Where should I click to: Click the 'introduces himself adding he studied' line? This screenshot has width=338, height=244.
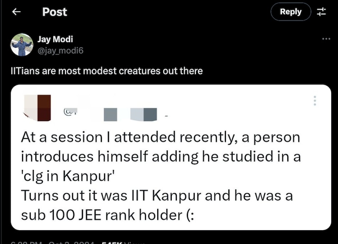159,156
